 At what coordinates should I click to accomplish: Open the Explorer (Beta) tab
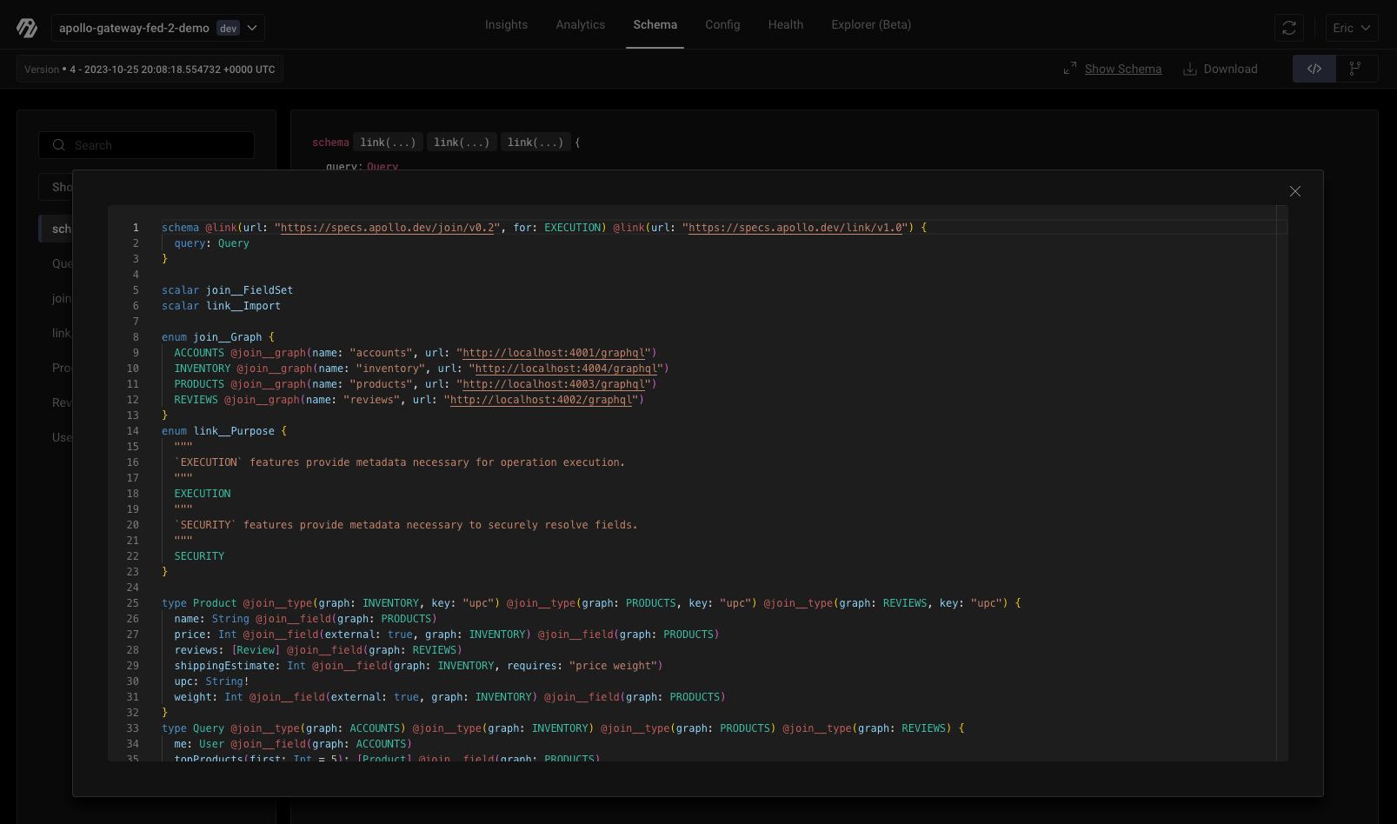871,24
